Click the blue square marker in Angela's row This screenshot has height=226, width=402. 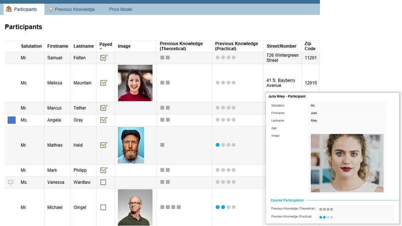(12, 120)
